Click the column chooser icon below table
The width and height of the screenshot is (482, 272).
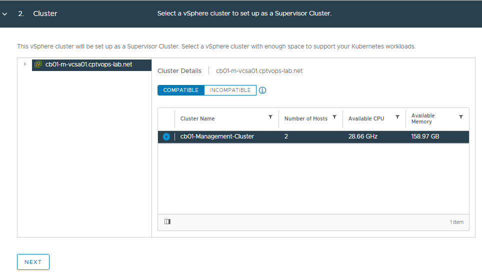click(167, 221)
